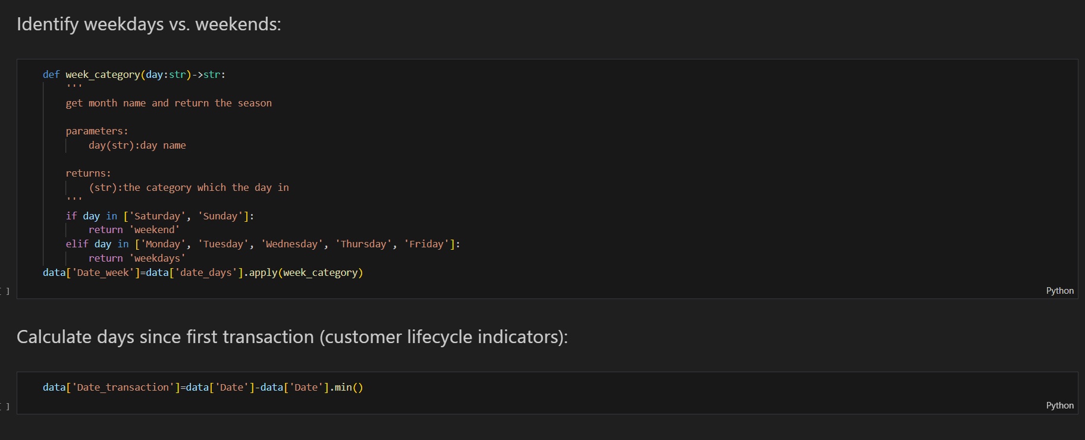Click the Python language label of first cell
1085x440 pixels.
point(1059,291)
